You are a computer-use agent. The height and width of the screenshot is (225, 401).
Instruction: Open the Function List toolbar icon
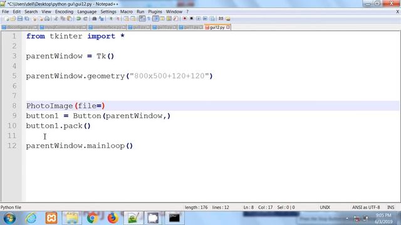(x=175, y=19)
